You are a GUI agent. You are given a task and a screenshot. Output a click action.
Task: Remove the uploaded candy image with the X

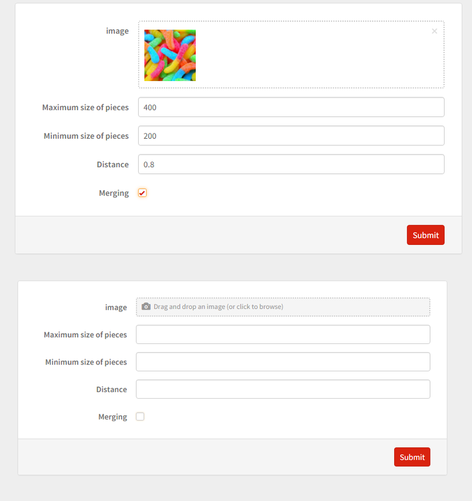tap(435, 31)
